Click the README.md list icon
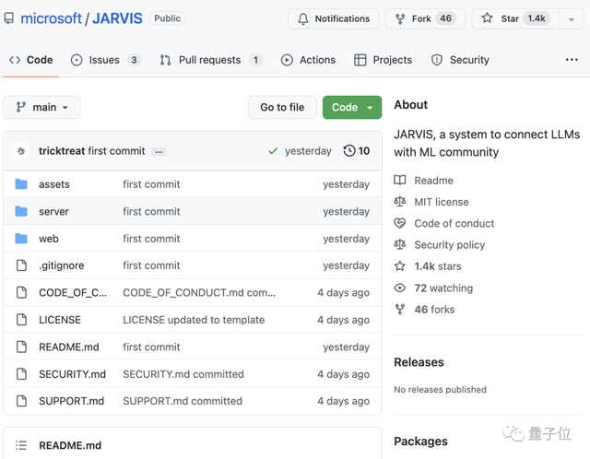 coord(21,445)
